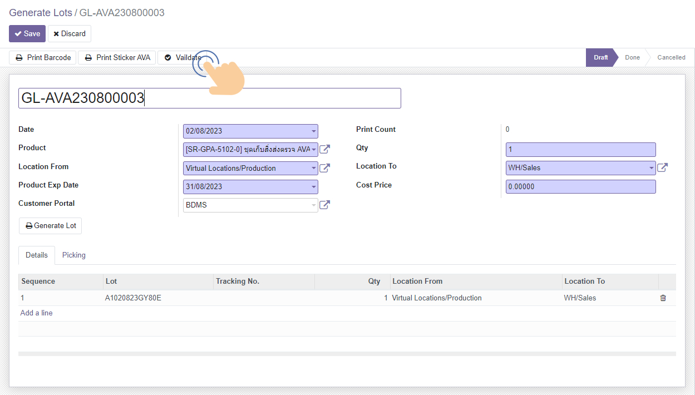
Task: Click the Add a line link
Action: coord(37,313)
